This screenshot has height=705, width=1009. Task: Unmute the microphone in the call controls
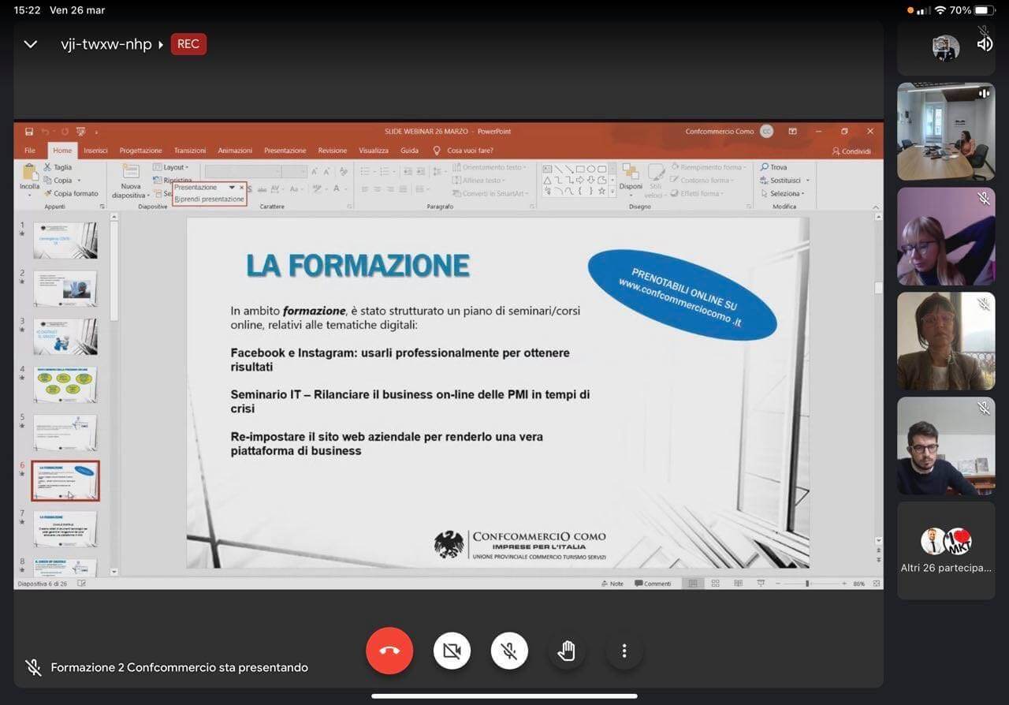[x=509, y=651]
